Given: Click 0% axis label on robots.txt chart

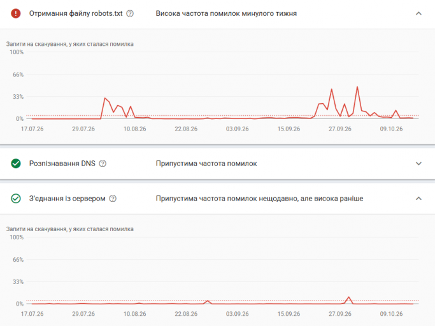Looking at the screenshot, I should tap(19, 118).
